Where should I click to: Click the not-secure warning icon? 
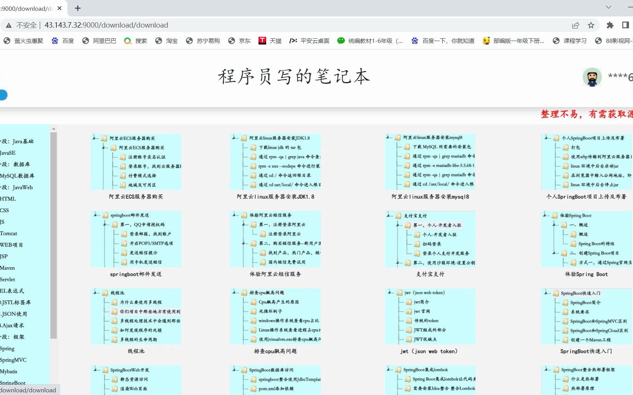[8, 25]
